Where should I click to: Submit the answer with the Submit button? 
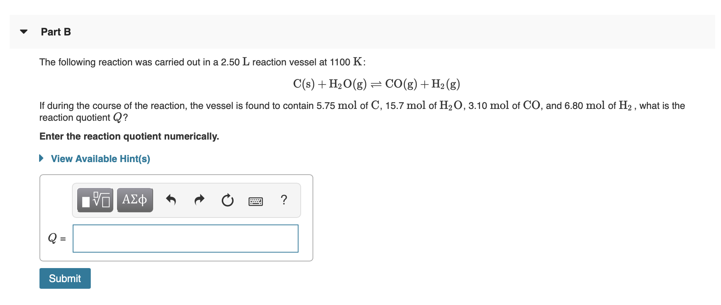(65, 278)
